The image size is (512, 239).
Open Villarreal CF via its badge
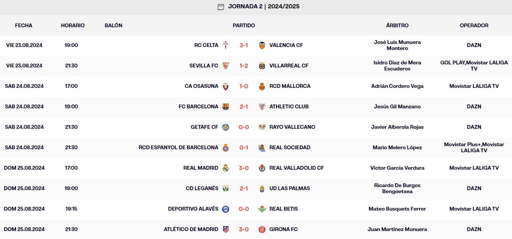click(x=262, y=65)
